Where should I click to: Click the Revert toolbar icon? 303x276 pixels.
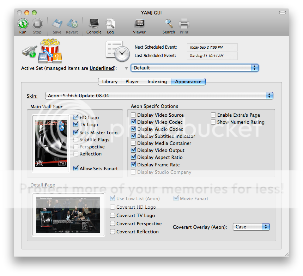pyautogui.click(x=72, y=25)
